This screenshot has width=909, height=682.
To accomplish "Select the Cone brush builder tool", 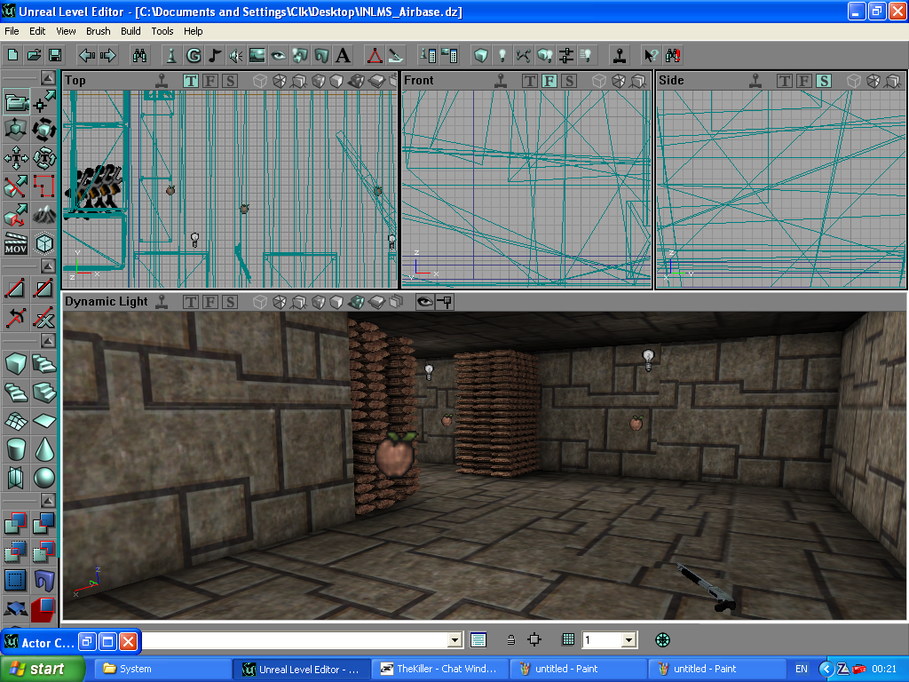I will click(x=43, y=448).
